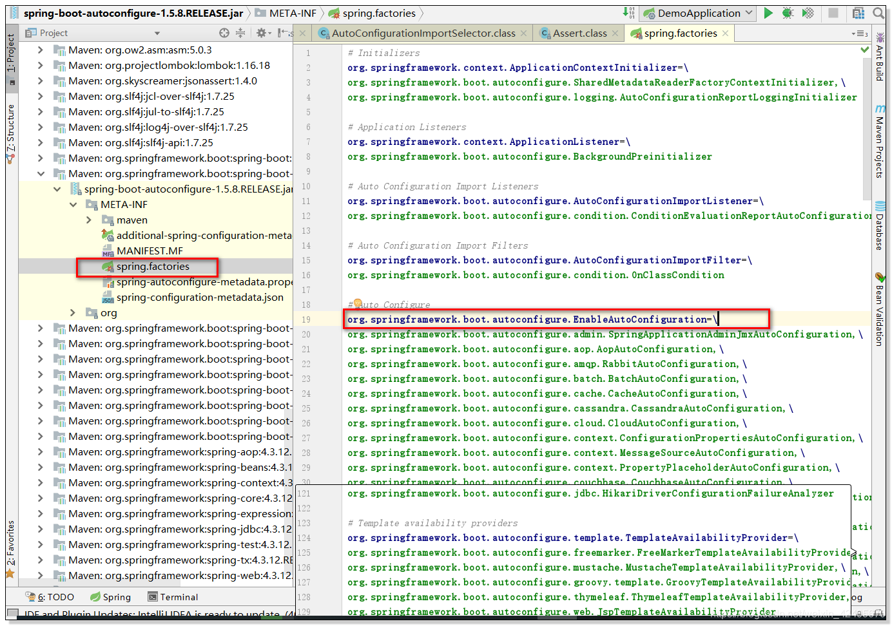
Task: Open the Spring tool window
Action: tap(110, 597)
